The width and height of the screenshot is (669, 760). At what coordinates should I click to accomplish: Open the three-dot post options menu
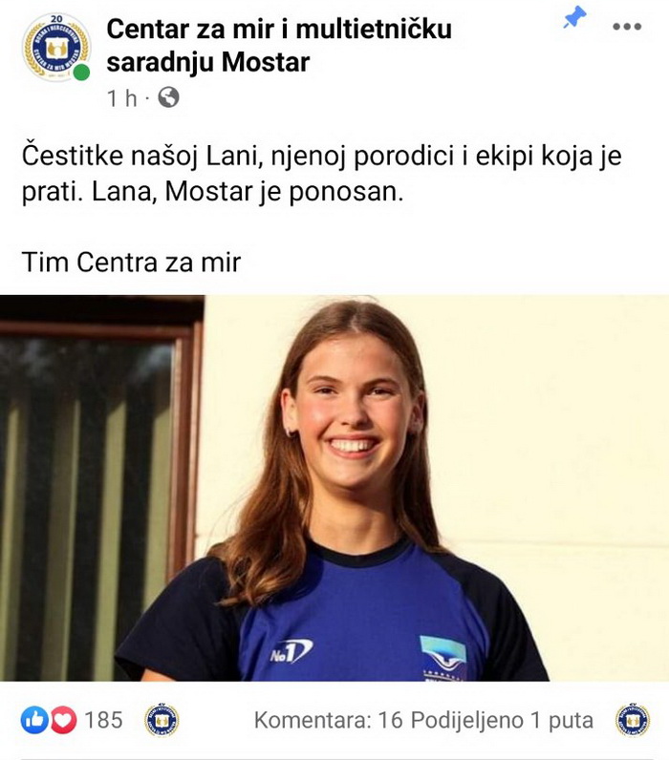click(627, 27)
